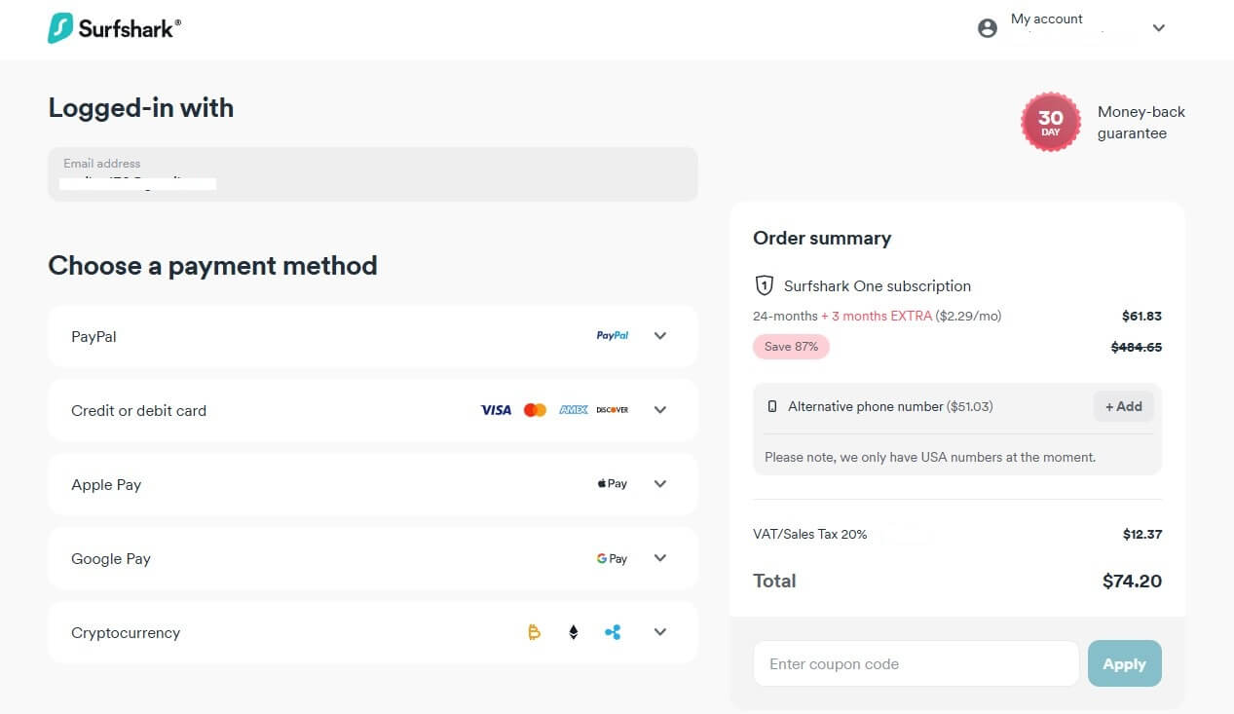Select the Ripple cryptocurrency icon

612,632
